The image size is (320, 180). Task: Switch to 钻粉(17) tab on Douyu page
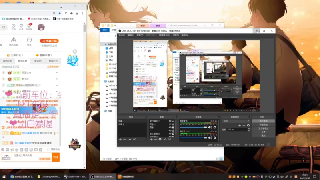53,61
